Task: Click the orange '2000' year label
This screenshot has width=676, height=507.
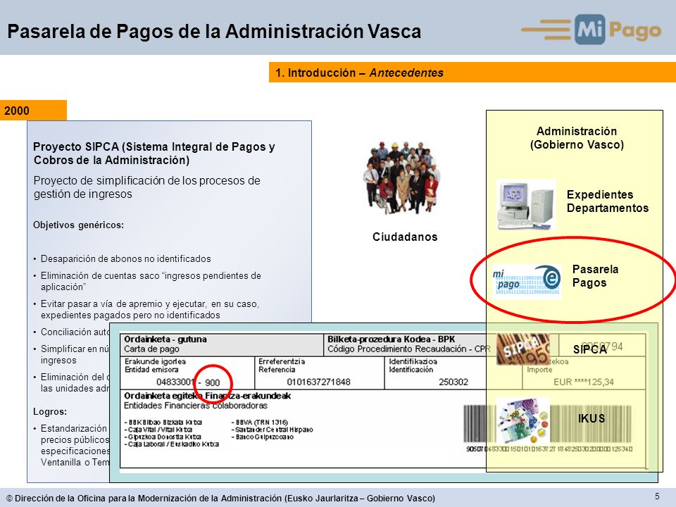Action: [33, 111]
